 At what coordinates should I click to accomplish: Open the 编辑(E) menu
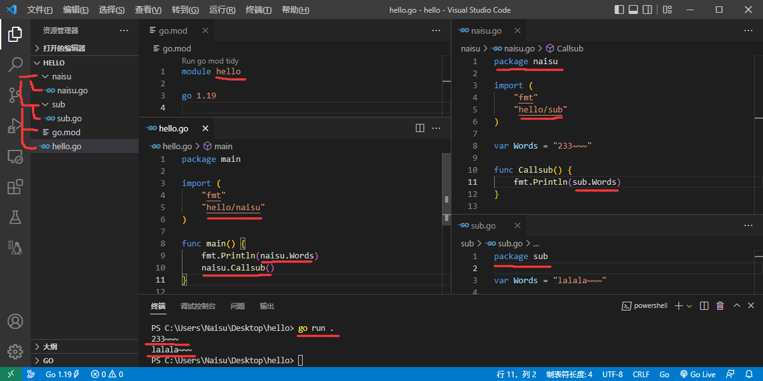(x=76, y=10)
